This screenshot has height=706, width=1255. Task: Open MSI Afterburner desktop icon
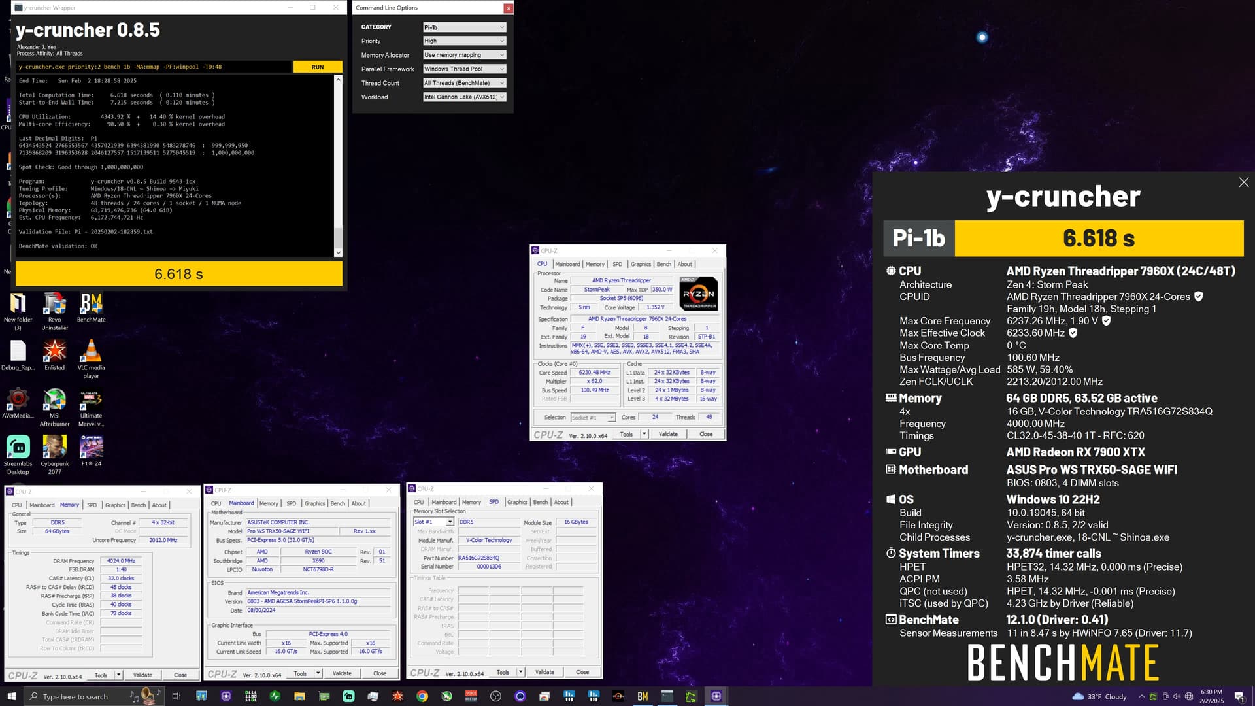[54, 400]
